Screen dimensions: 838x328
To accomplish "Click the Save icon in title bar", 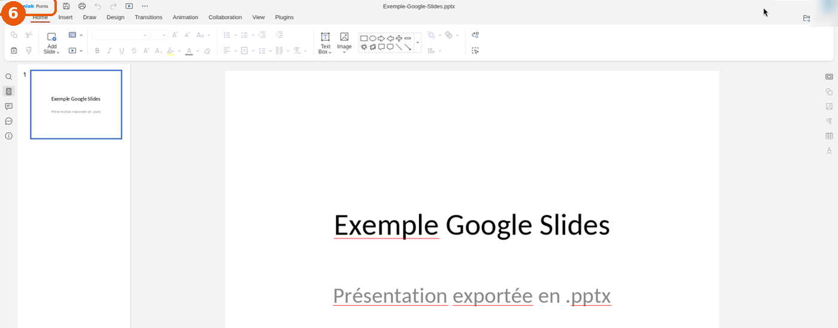I will click(x=66, y=6).
